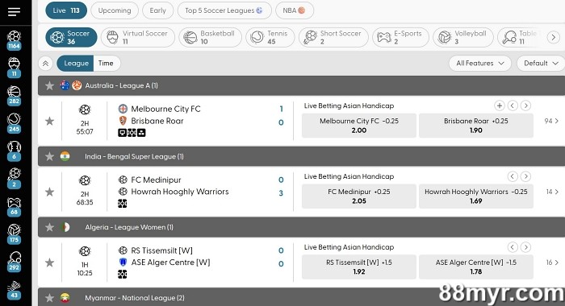Bet RS Tissemsilt [W] +1.5 at 1.92
This screenshot has height=306, width=565.
click(x=359, y=267)
